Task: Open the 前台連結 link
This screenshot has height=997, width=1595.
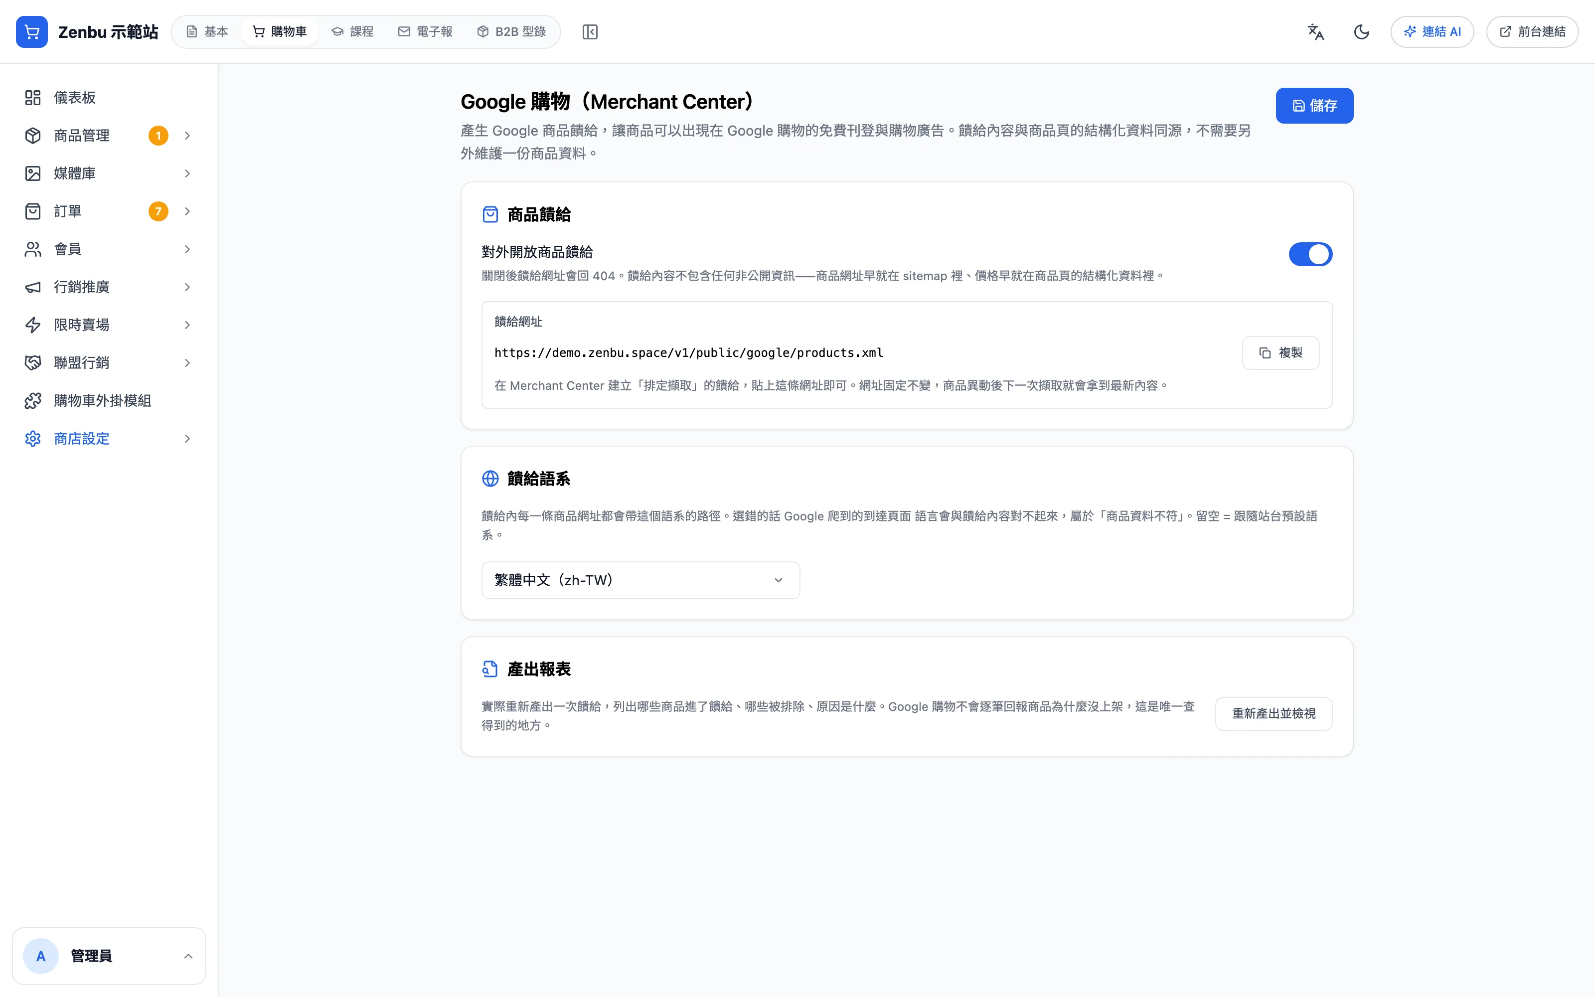Action: (x=1532, y=31)
